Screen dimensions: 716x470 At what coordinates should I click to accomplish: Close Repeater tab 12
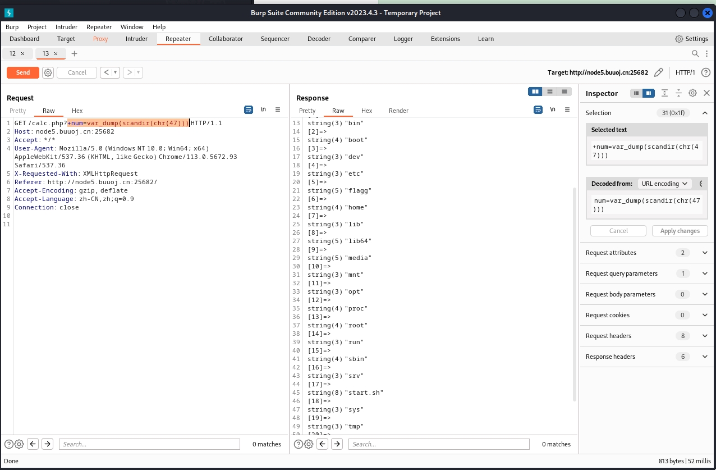(x=22, y=53)
